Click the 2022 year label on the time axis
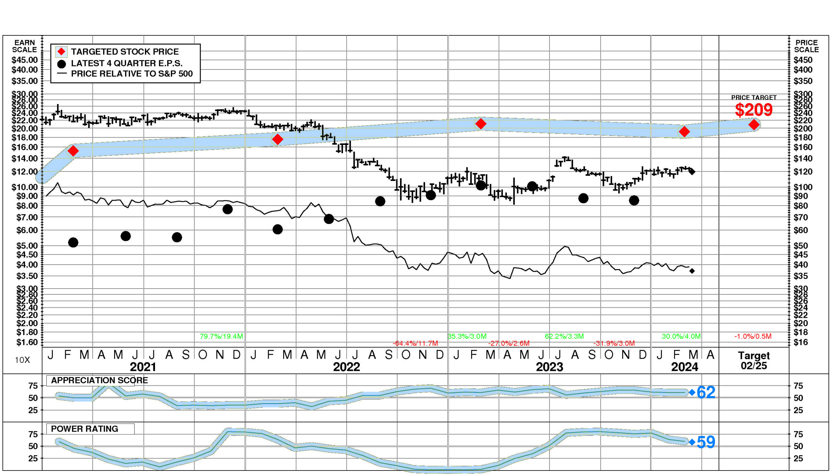Screen dimensions: 830x476 pyautogui.click(x=346, y=367)
